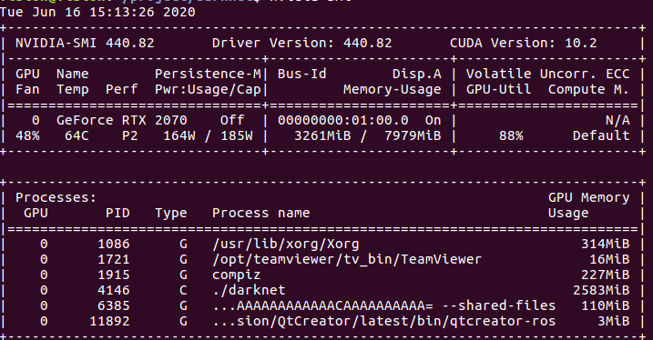
Task: Click the "GPU Memory" column header
Action: [588, 198]
